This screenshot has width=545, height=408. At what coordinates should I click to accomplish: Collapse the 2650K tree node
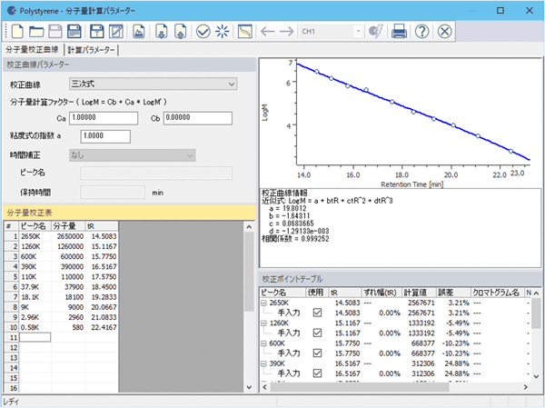(x=264, y=304)
